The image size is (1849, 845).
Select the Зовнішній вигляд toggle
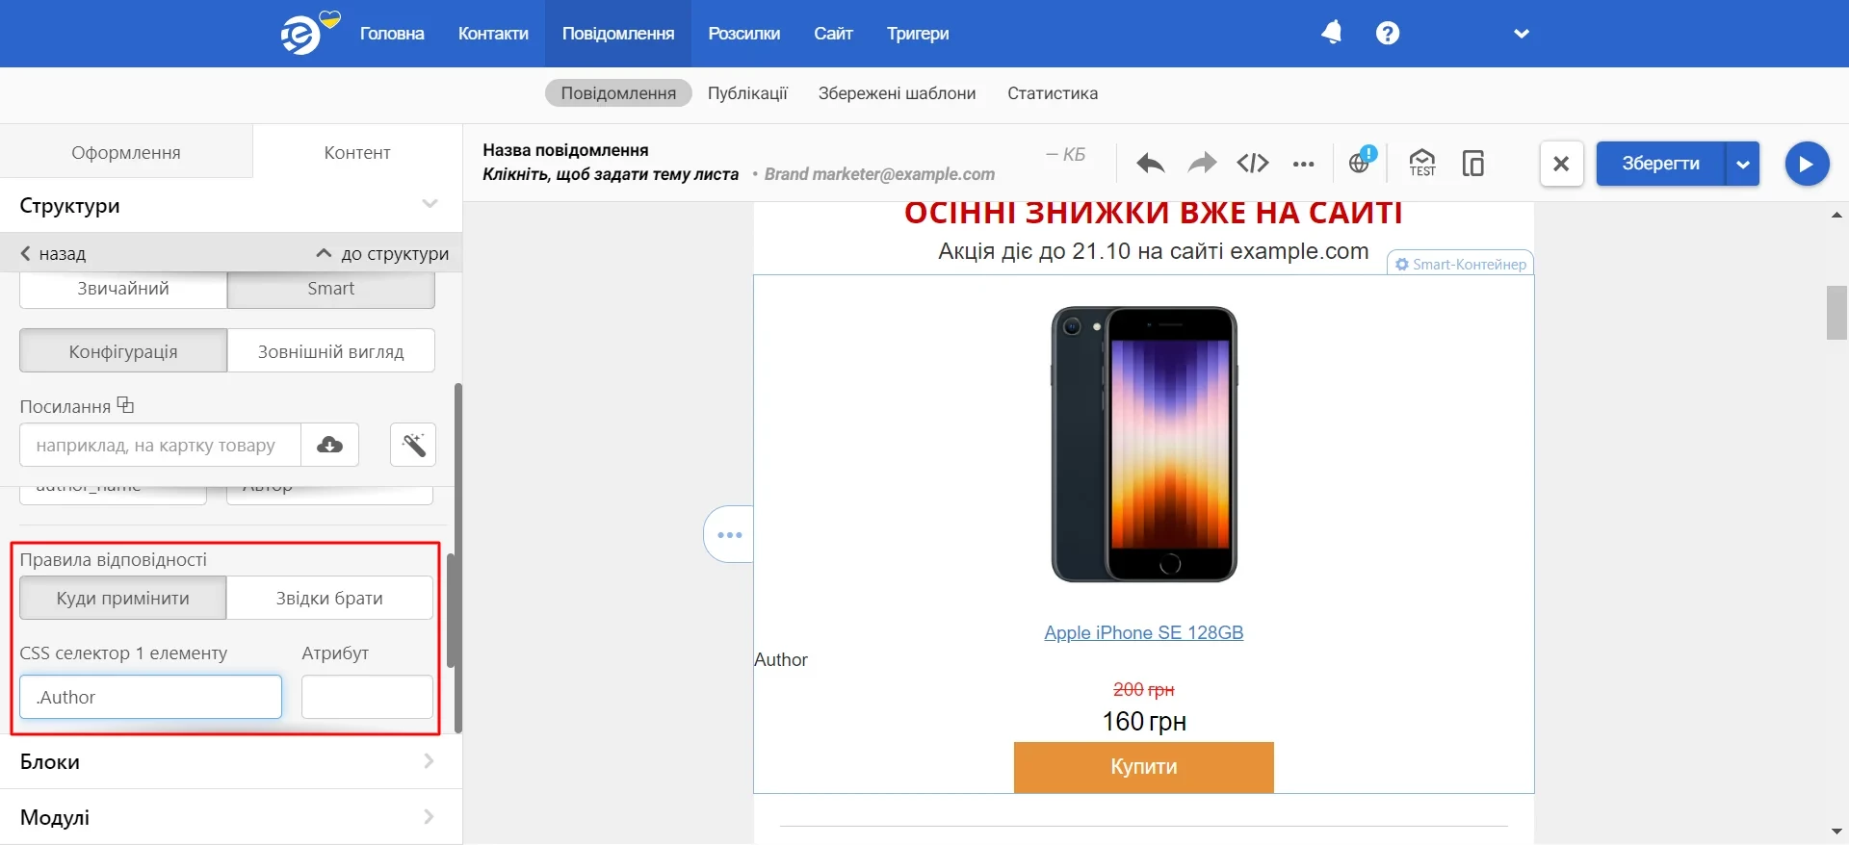coord(331,351)
